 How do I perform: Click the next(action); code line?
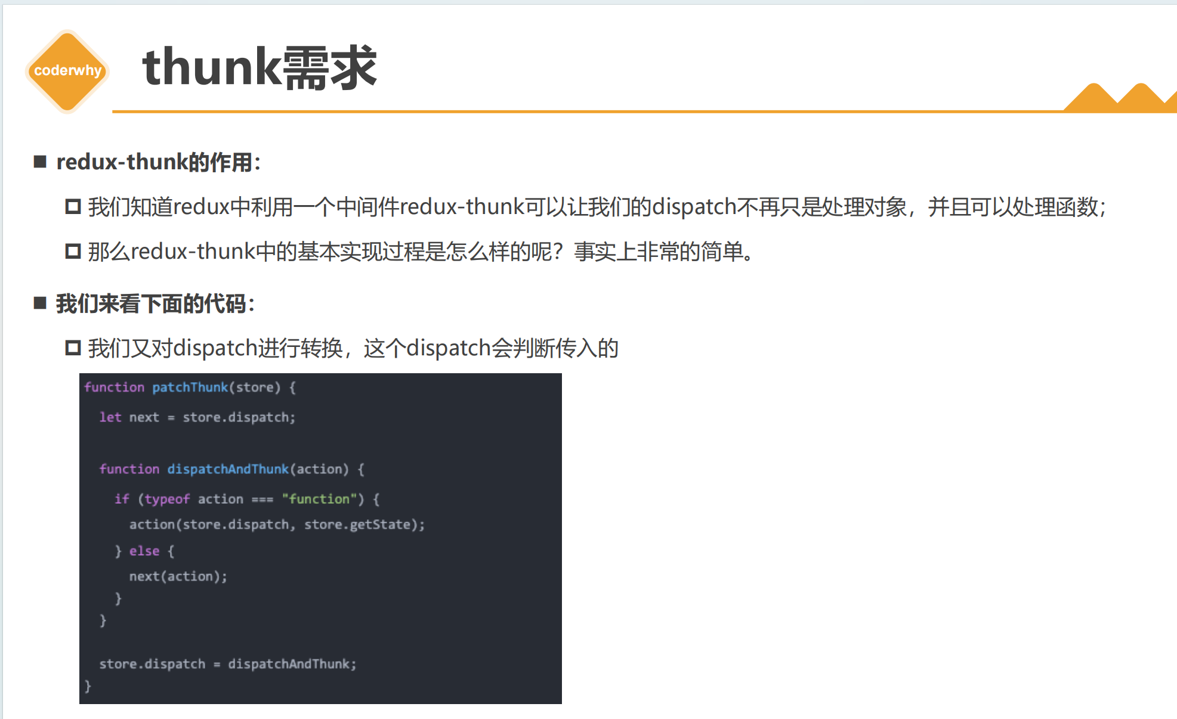(178, 577)
